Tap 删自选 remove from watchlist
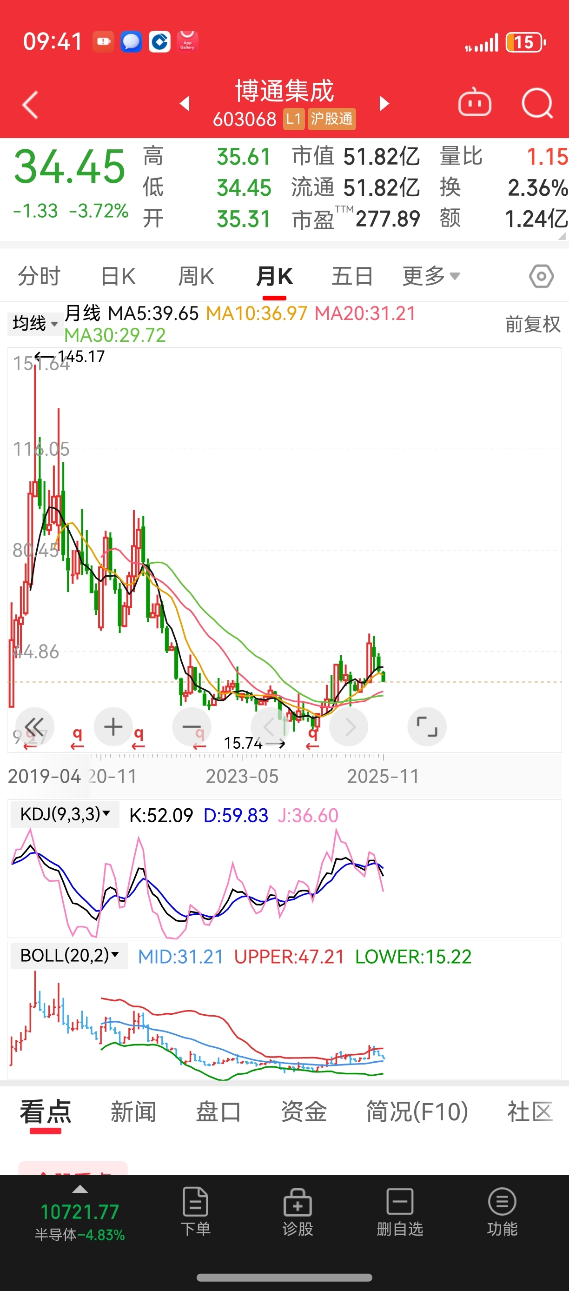Screen dimensions: 569x1291 click(x=400, y=1211)
